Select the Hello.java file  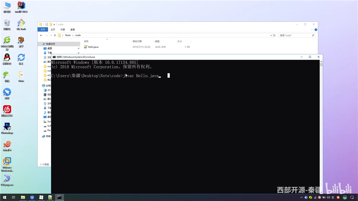93,47
